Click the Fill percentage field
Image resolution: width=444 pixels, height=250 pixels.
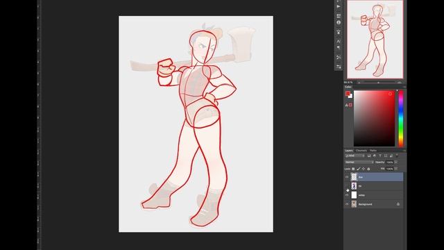(390, 169)
